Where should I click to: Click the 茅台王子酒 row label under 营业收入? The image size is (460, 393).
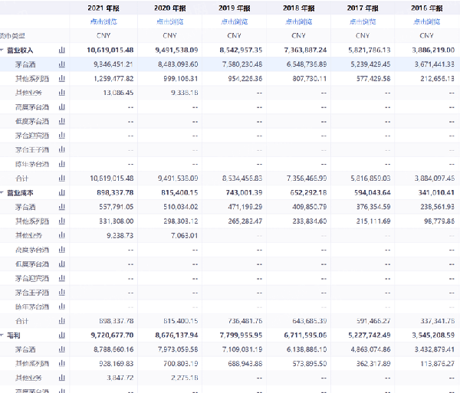click(32, 149)
